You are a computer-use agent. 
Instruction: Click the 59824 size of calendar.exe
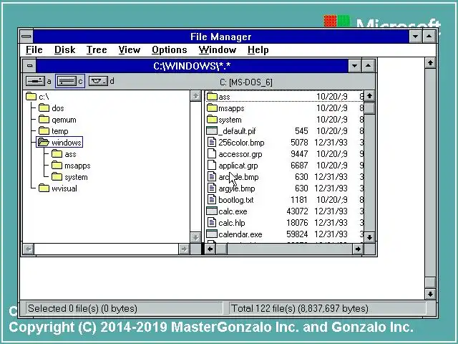point(297,234)
